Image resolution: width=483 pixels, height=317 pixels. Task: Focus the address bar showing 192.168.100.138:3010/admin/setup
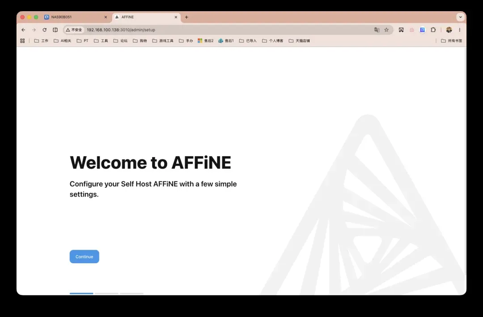point(228,30)
